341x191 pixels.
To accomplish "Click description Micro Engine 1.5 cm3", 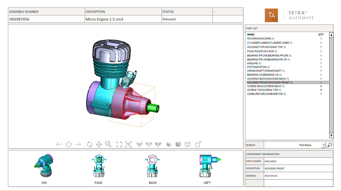I will [104, 19].
